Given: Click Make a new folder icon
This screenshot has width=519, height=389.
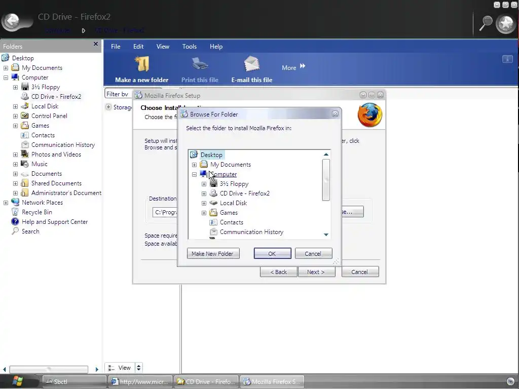Looking at the screenshot, I should pos(142,64).
